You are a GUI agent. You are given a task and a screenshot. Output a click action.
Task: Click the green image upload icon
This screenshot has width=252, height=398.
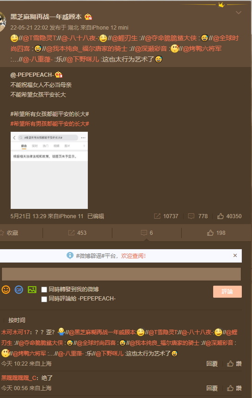32,290
